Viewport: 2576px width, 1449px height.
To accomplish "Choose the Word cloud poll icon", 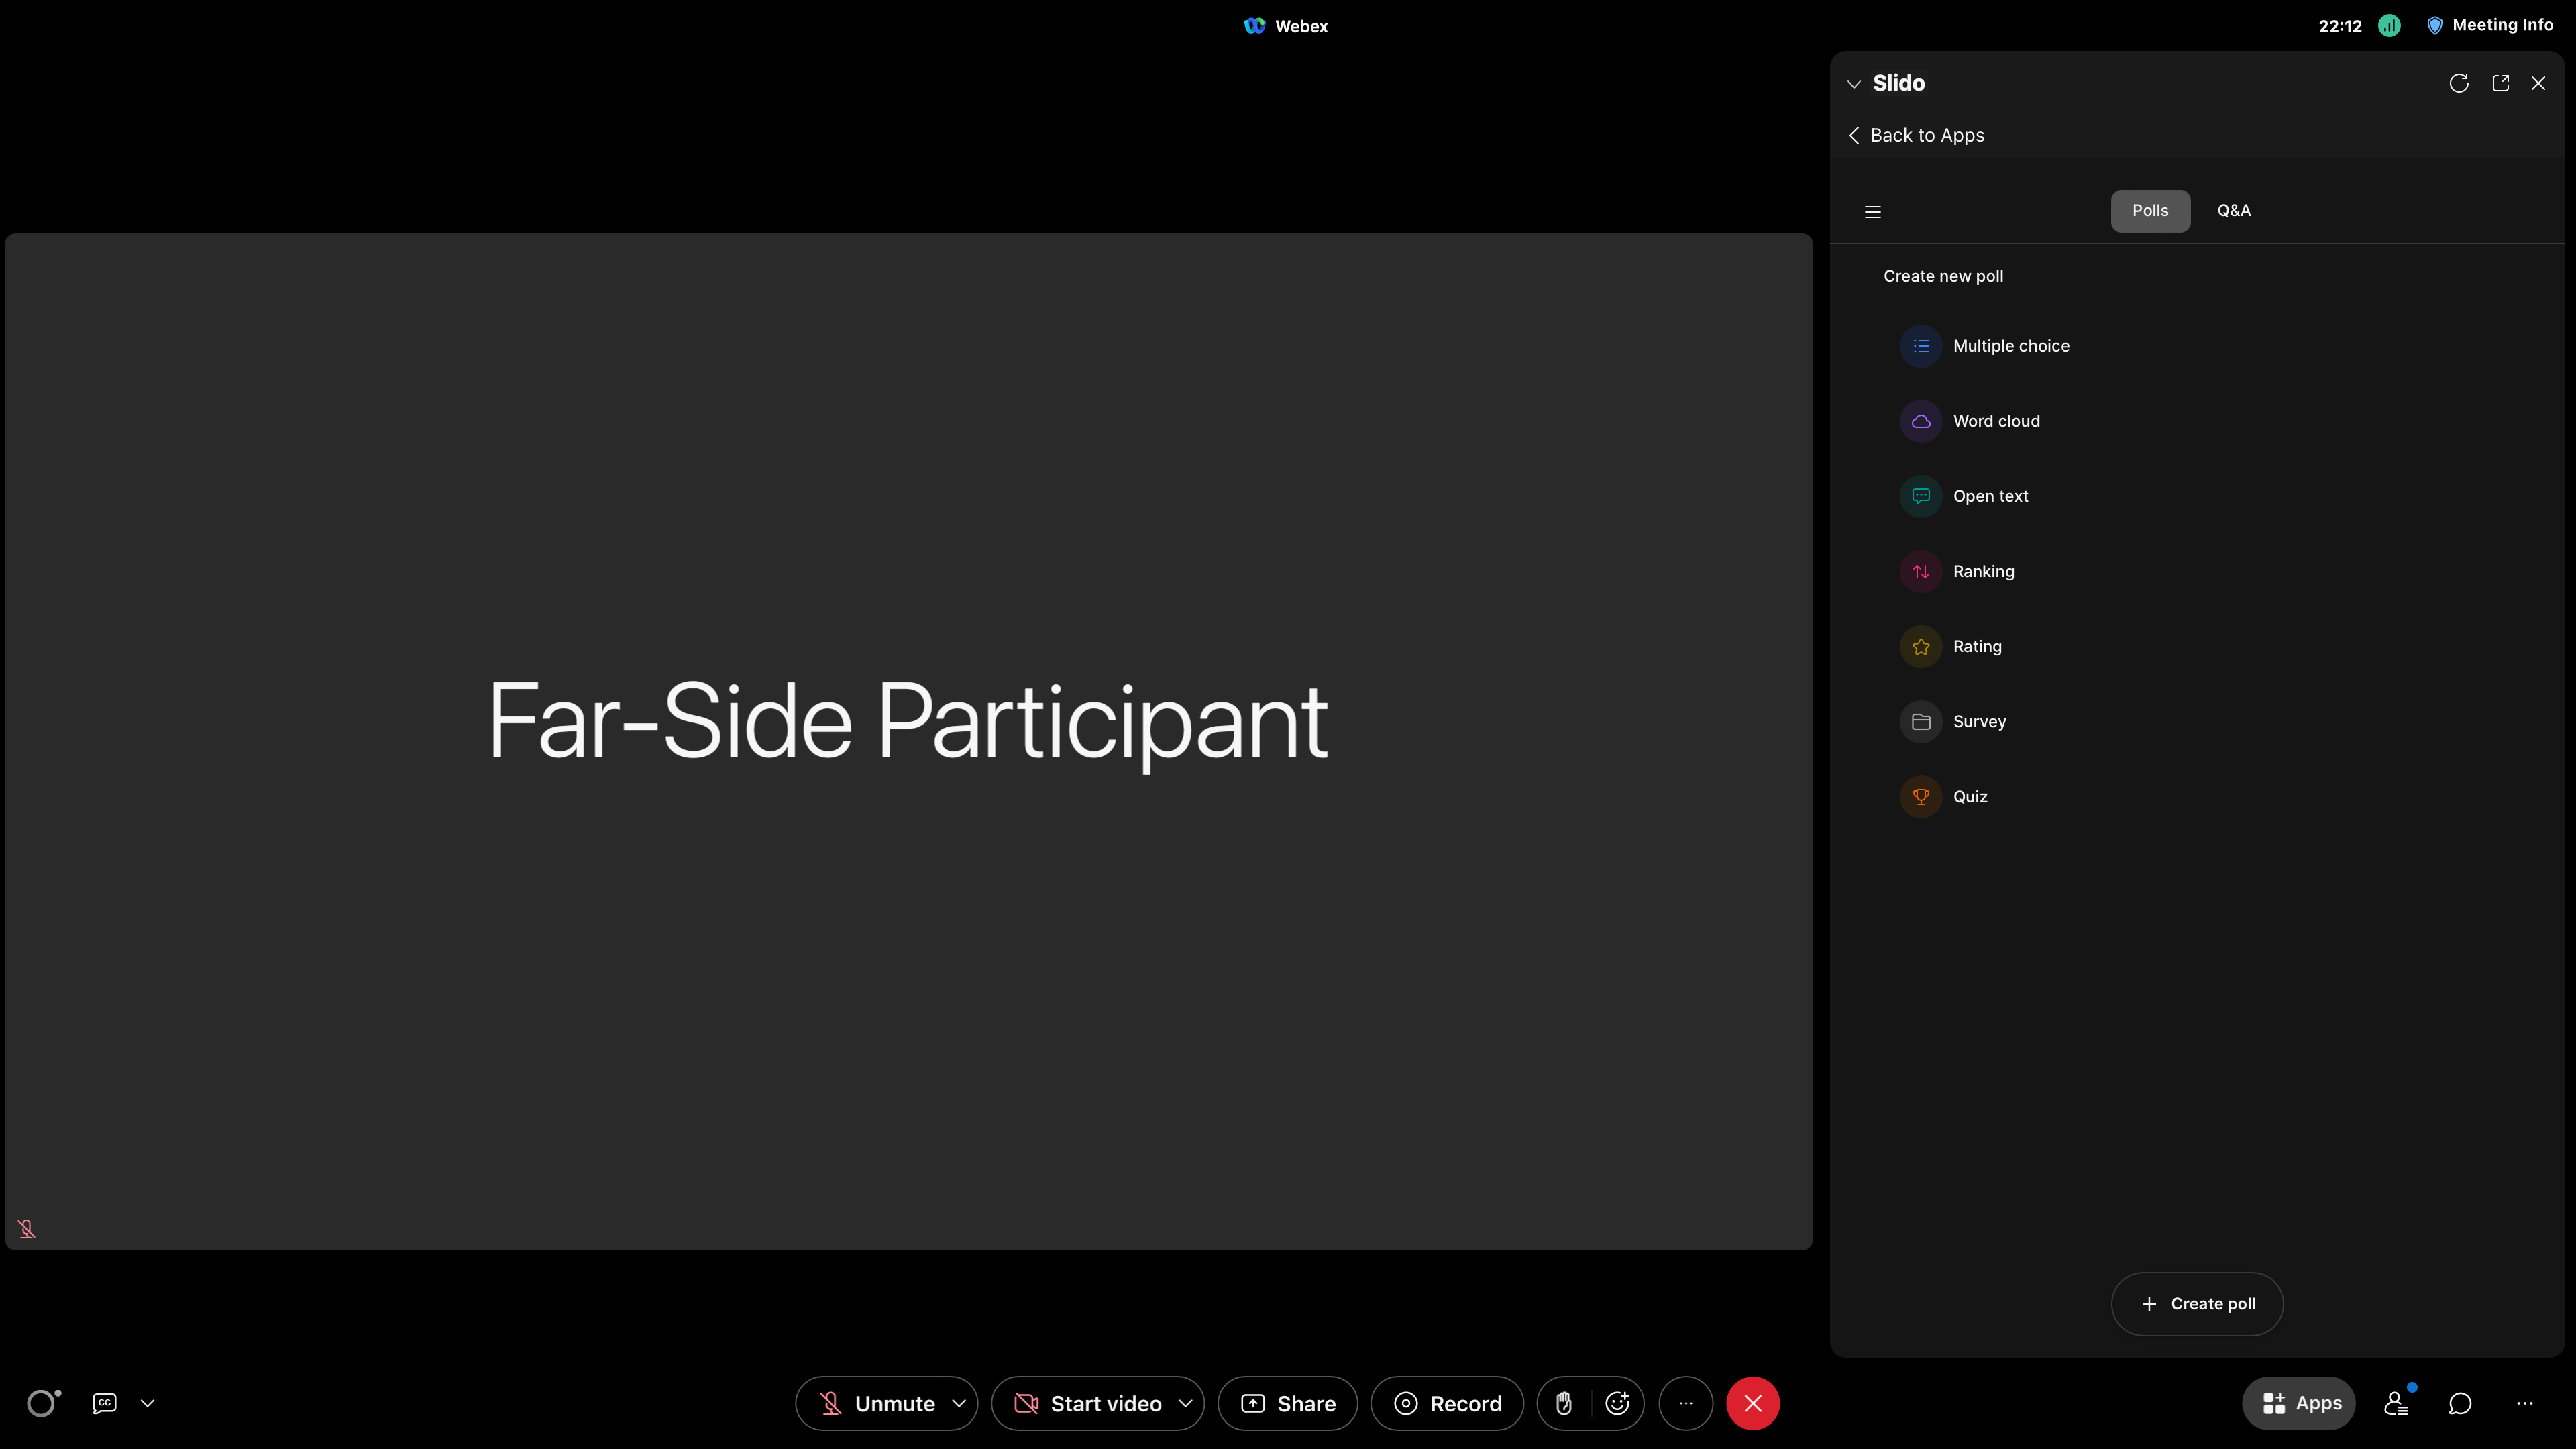I will [x=1920, y=420].
